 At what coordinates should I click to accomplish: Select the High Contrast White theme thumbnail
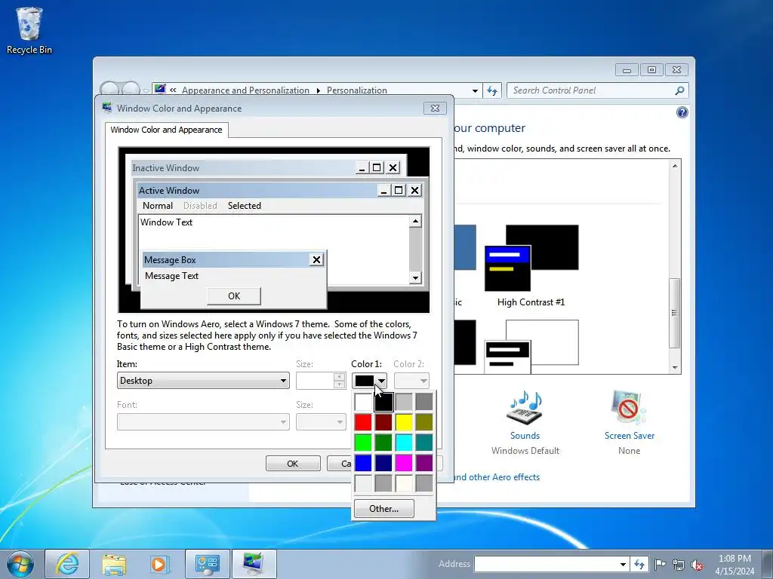pos(531,346)
